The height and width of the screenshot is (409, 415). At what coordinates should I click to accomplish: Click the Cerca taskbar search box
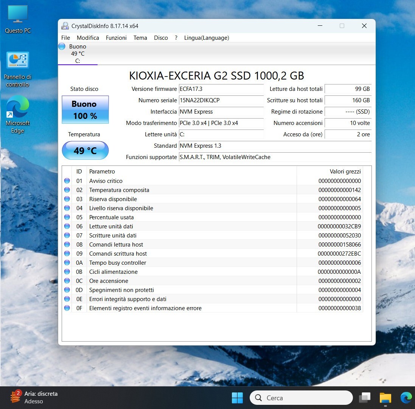click(301, 398)
